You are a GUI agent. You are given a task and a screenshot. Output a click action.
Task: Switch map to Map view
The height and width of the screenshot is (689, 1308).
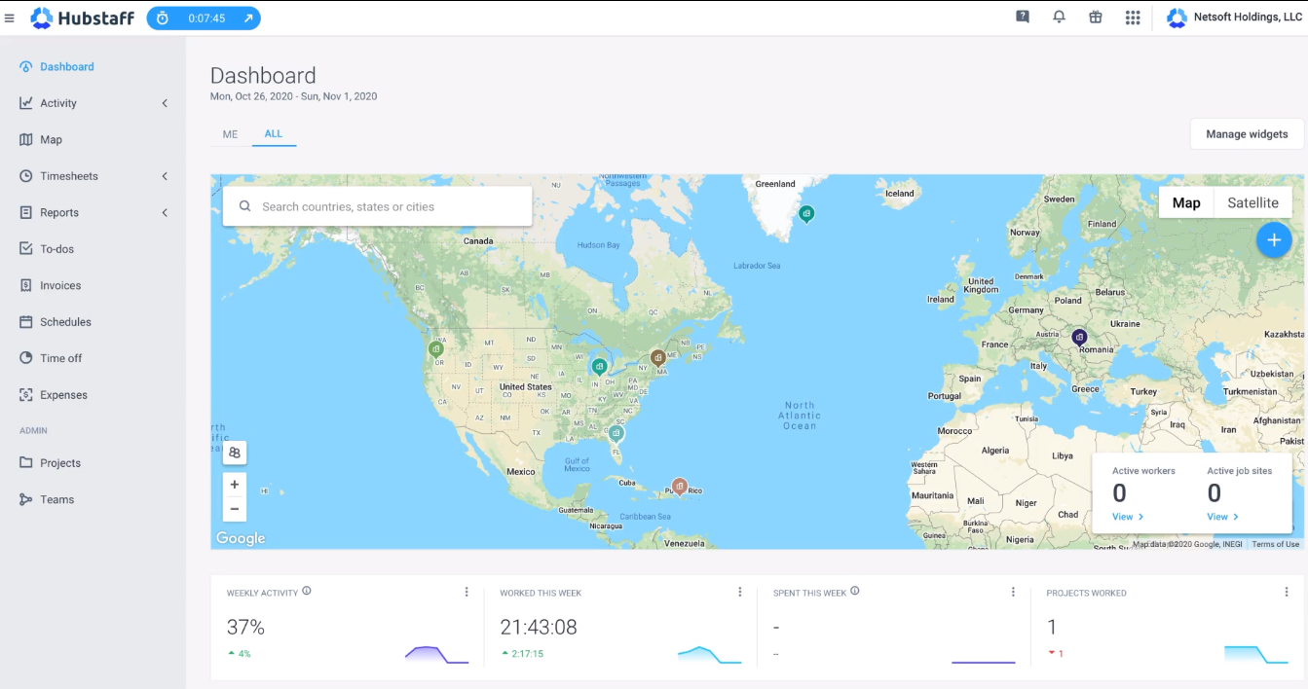pos(1186,202)
